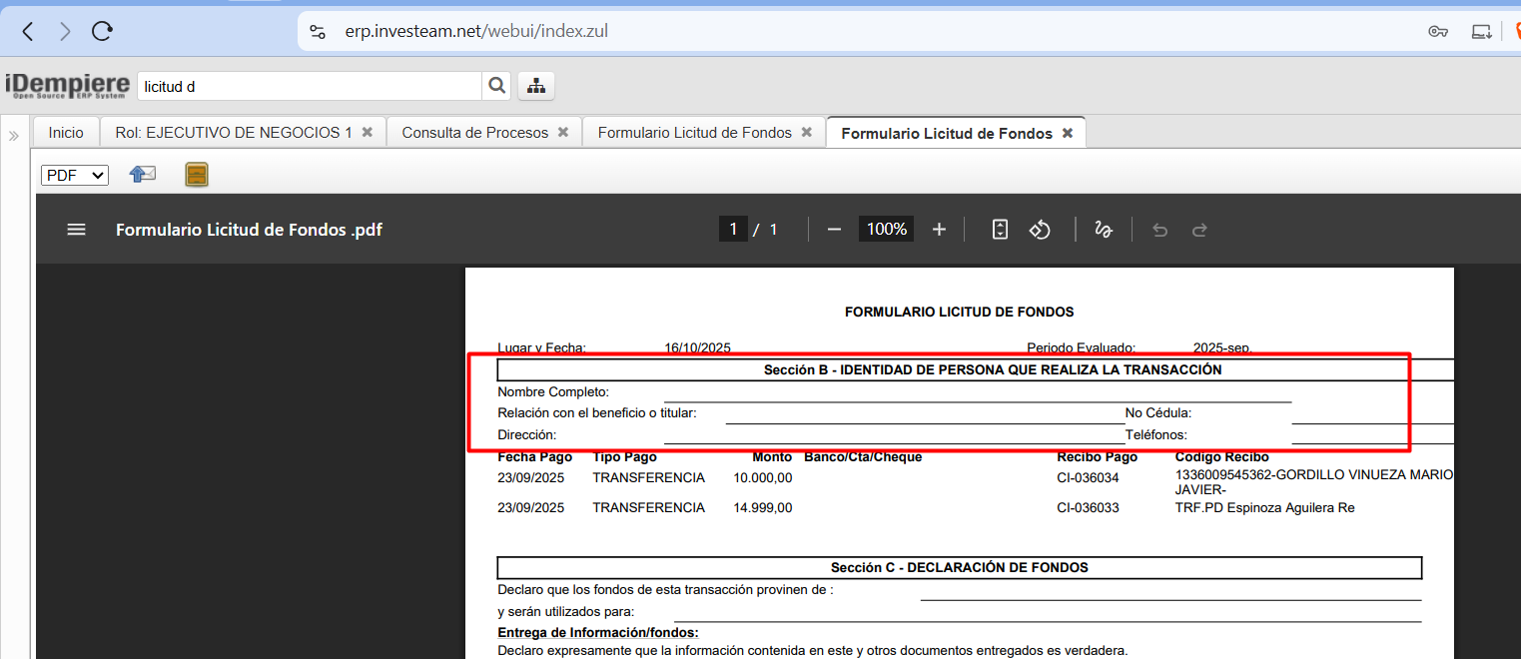Viewport: 1521px width, 659px height.
Task: Zoom out the PDF with minus
Action: [x=834, y=230]
